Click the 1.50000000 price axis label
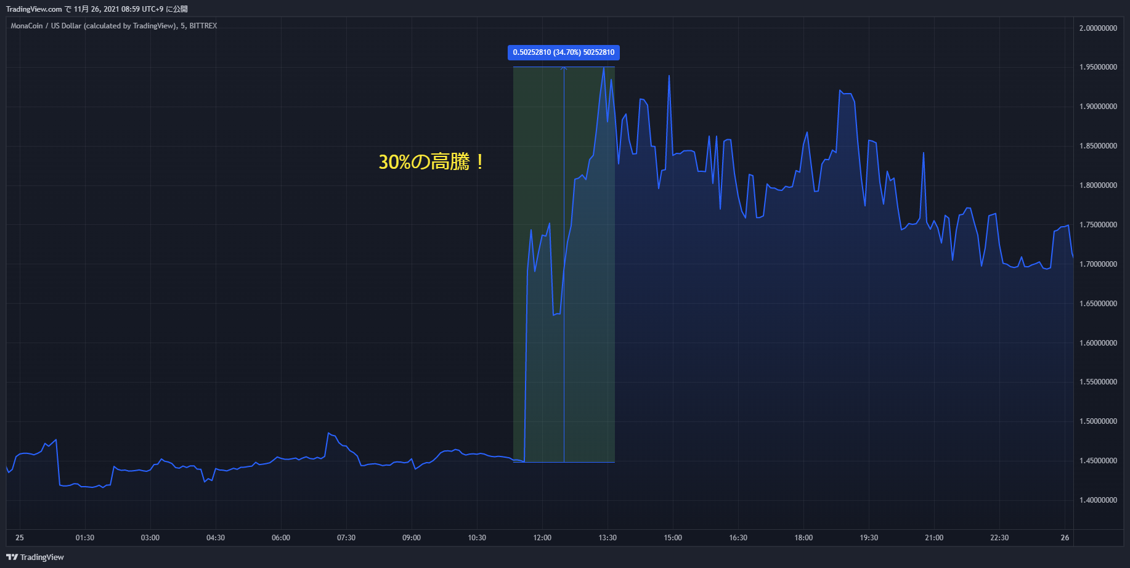This screenshot has height=568, width=1130. click(1098, 421)
